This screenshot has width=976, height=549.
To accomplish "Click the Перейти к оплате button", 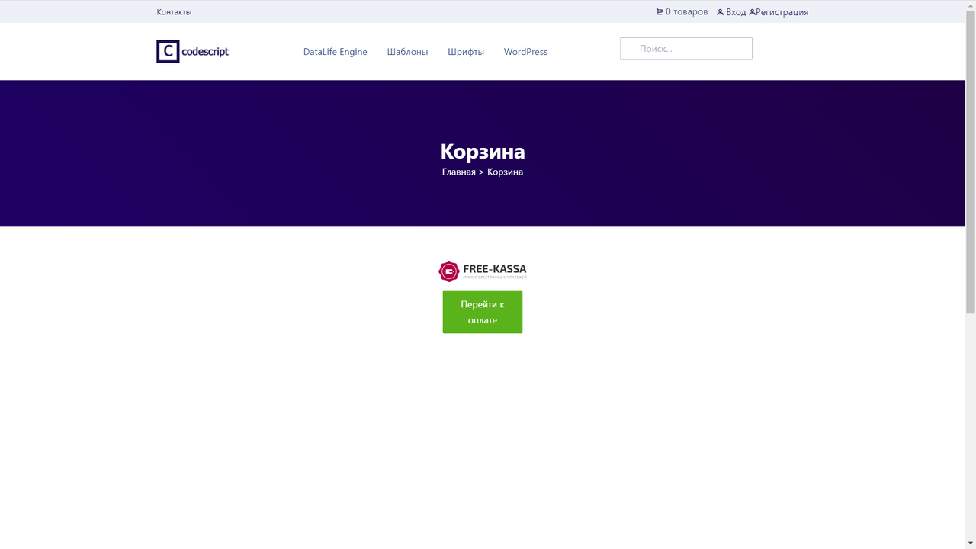I will click(483, 312).
